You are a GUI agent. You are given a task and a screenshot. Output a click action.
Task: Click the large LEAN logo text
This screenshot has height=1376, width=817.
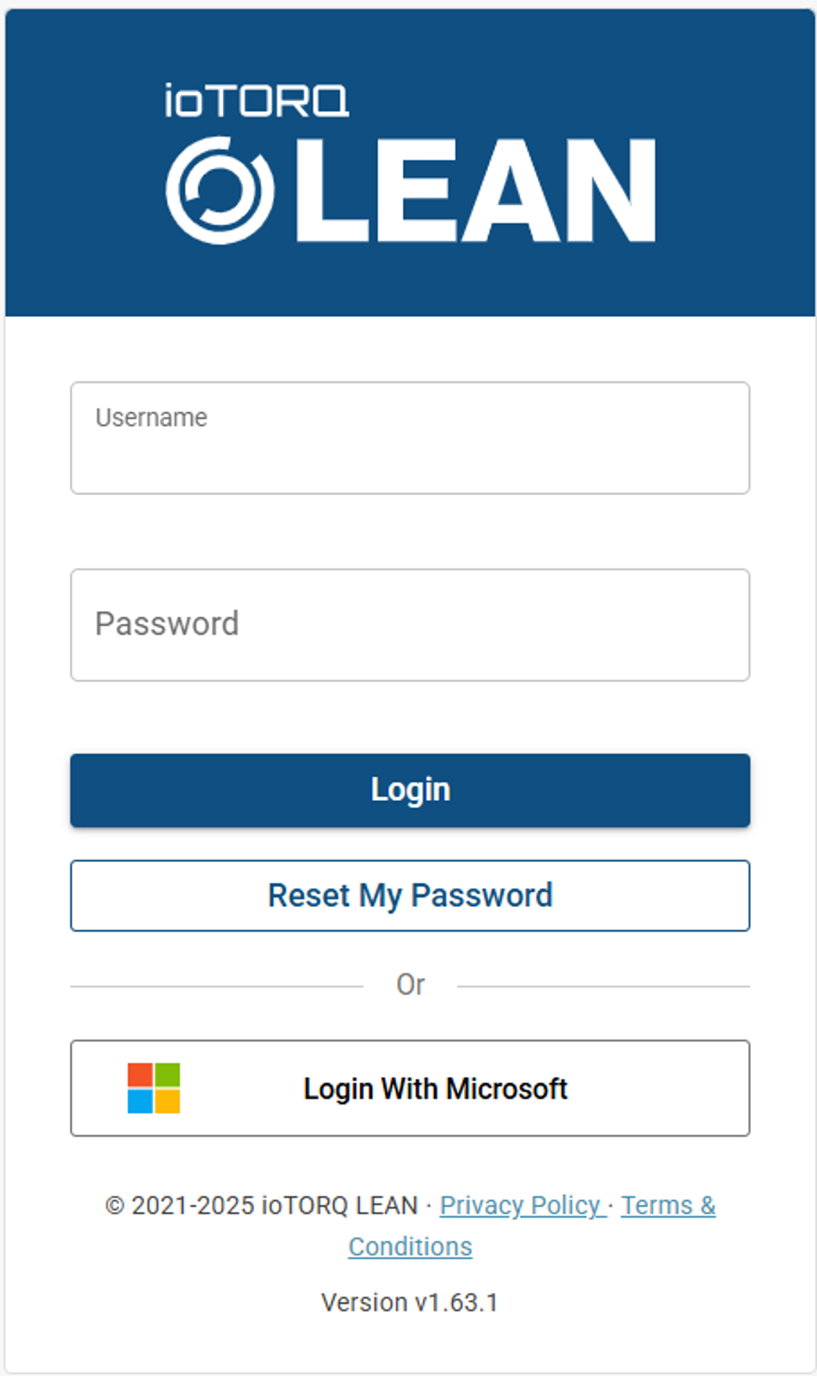tap(476, 191)
